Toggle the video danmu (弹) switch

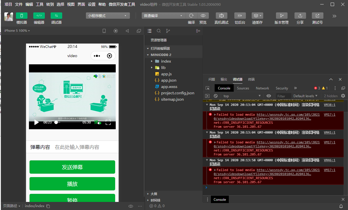[x=98, y=122]
